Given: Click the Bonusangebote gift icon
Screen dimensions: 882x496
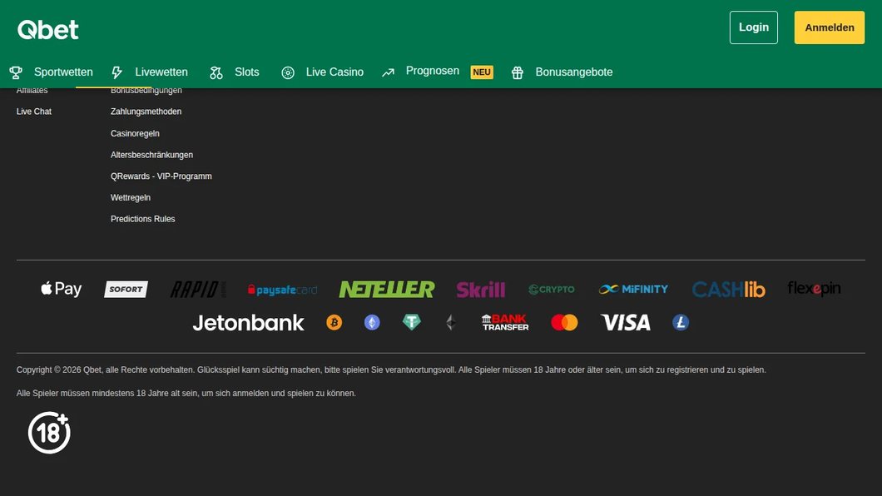Looking at the screenshot, I should coord(518,72).
